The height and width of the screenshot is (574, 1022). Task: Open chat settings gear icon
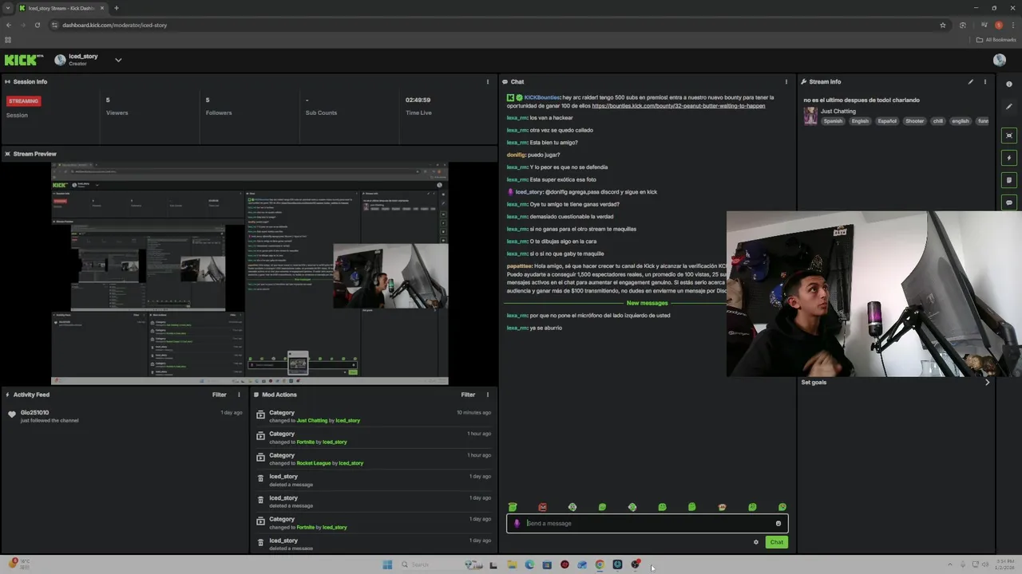coord(756,542)
